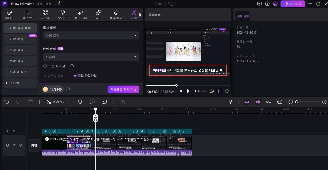
Task: Click the text (T) tool in timeline toolbar
Action: [x=92, y=102]
